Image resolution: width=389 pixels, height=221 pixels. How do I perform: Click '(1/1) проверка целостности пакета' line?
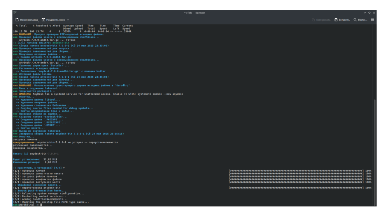[x=38, y=174]
